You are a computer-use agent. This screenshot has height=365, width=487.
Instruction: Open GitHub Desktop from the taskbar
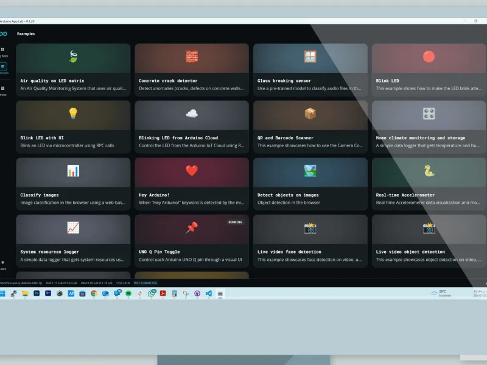197,294
